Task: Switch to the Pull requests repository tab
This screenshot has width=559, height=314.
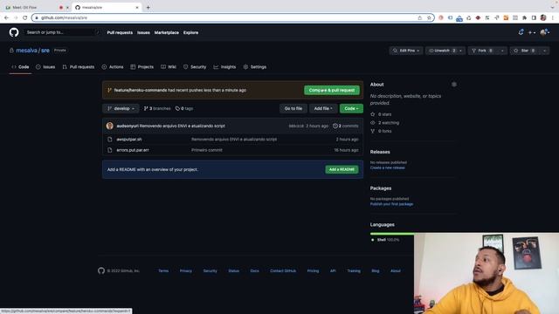Action: 79,67
